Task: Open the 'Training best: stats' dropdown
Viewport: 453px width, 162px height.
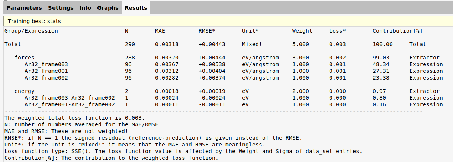Action: [x=228, y=21]
